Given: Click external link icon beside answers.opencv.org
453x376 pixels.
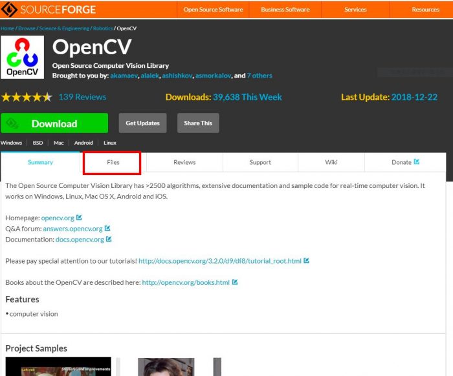Looking at the screenshot, I should click(107, 228).
